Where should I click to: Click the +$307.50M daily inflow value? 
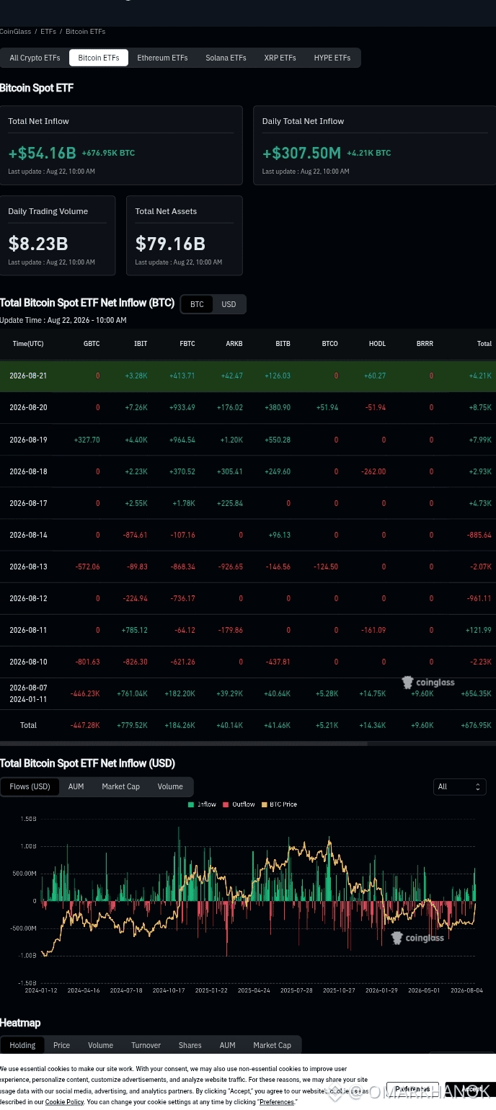[x=301, y=153]
